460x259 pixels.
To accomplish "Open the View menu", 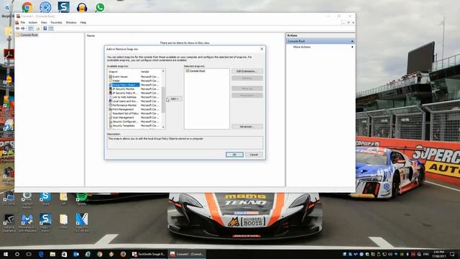I will [x=44, y=22].
